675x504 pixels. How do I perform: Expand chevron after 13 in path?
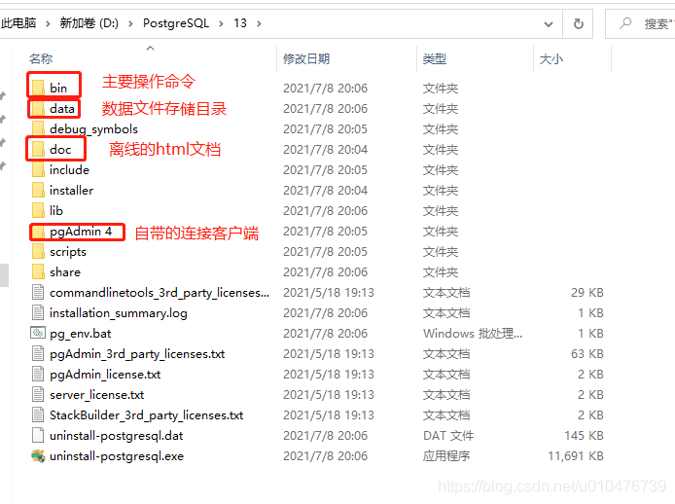click(259, 23)
